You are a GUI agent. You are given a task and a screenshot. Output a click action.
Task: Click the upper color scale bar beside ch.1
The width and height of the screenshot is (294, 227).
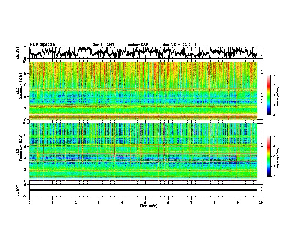pos(269,95)
